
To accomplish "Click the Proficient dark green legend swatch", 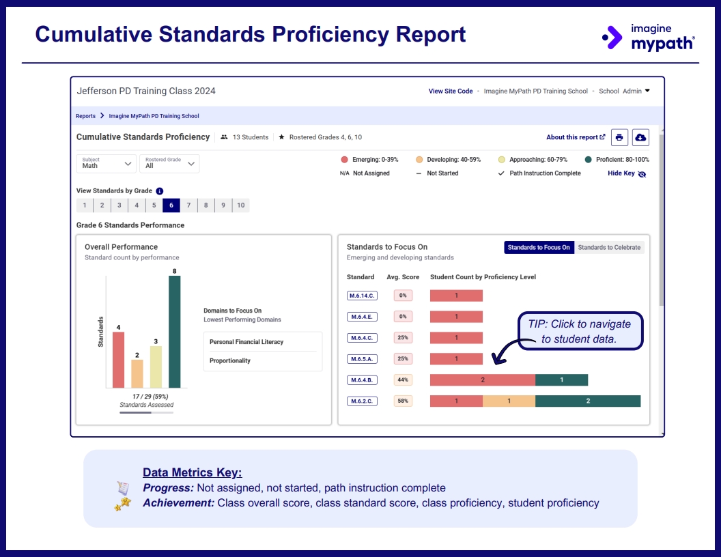I will point(588,160).
